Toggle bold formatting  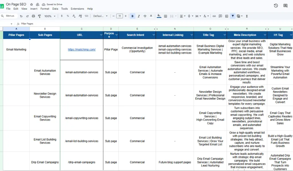coord(132,16)
